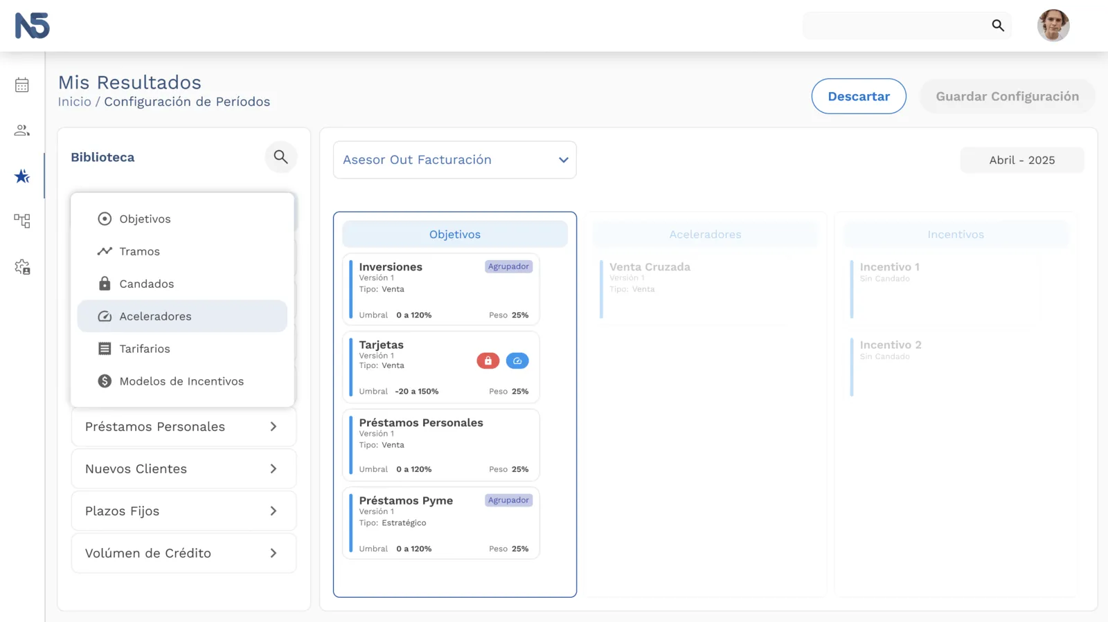Click the Abril - 2025 period selector
The width and height of the screenshot is (1108, 622).
pyautogui.click(x=1022, y=160)
